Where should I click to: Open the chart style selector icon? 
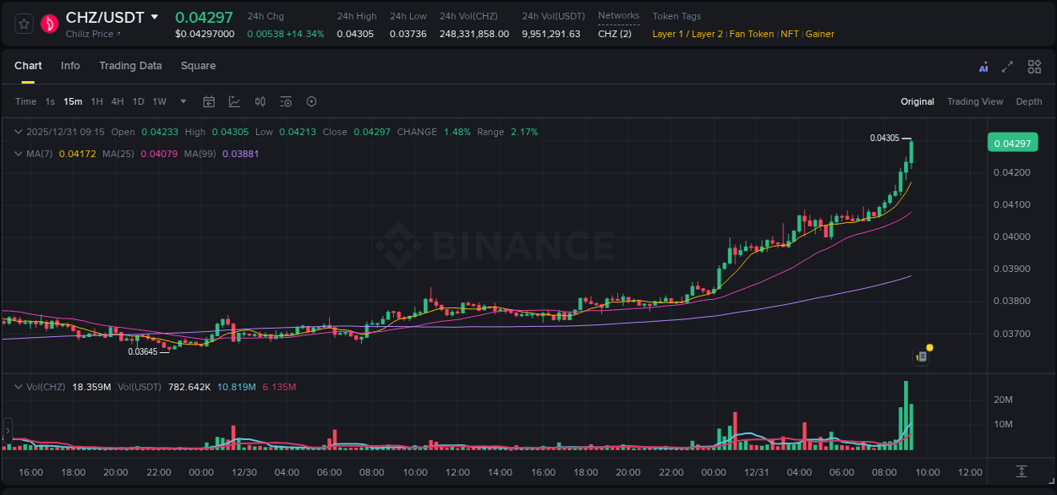(234, 101)
